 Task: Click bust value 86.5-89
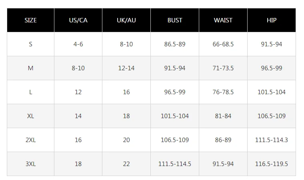(x=175, y=44)
